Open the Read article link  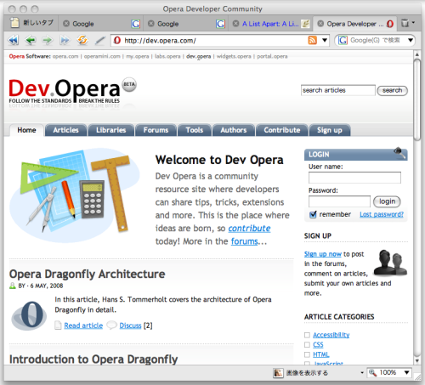[x=83, y=326]
